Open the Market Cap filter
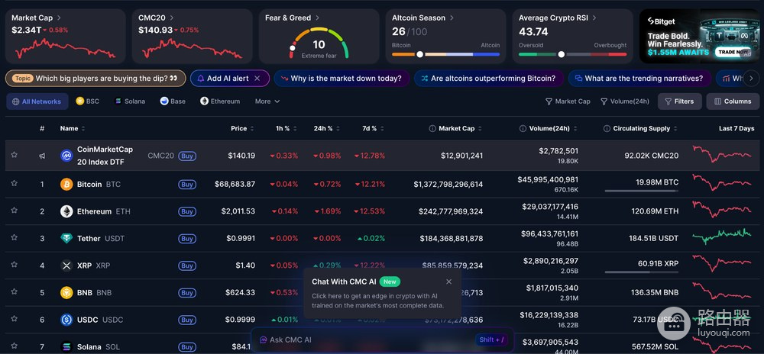764x354 pixels. [568, 101]
